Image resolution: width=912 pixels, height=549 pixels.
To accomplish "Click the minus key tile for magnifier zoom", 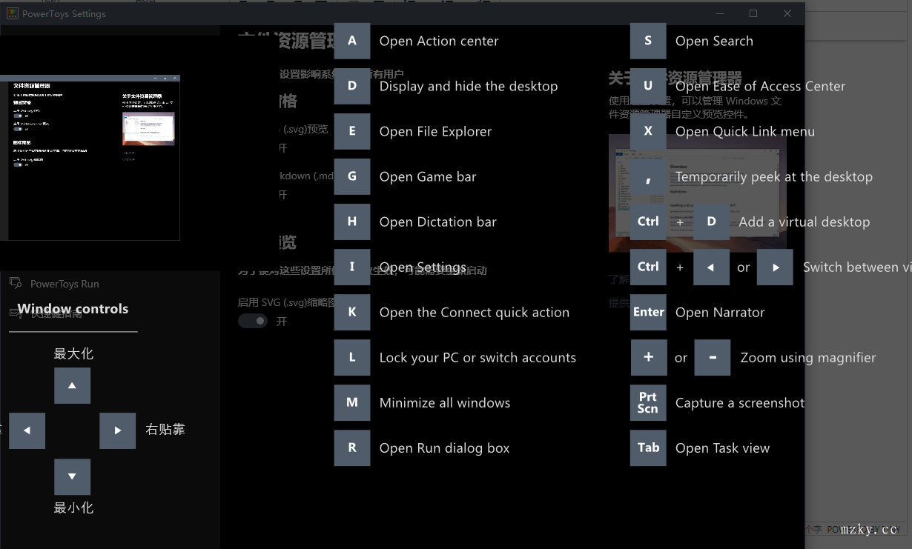I will (713, 357).
